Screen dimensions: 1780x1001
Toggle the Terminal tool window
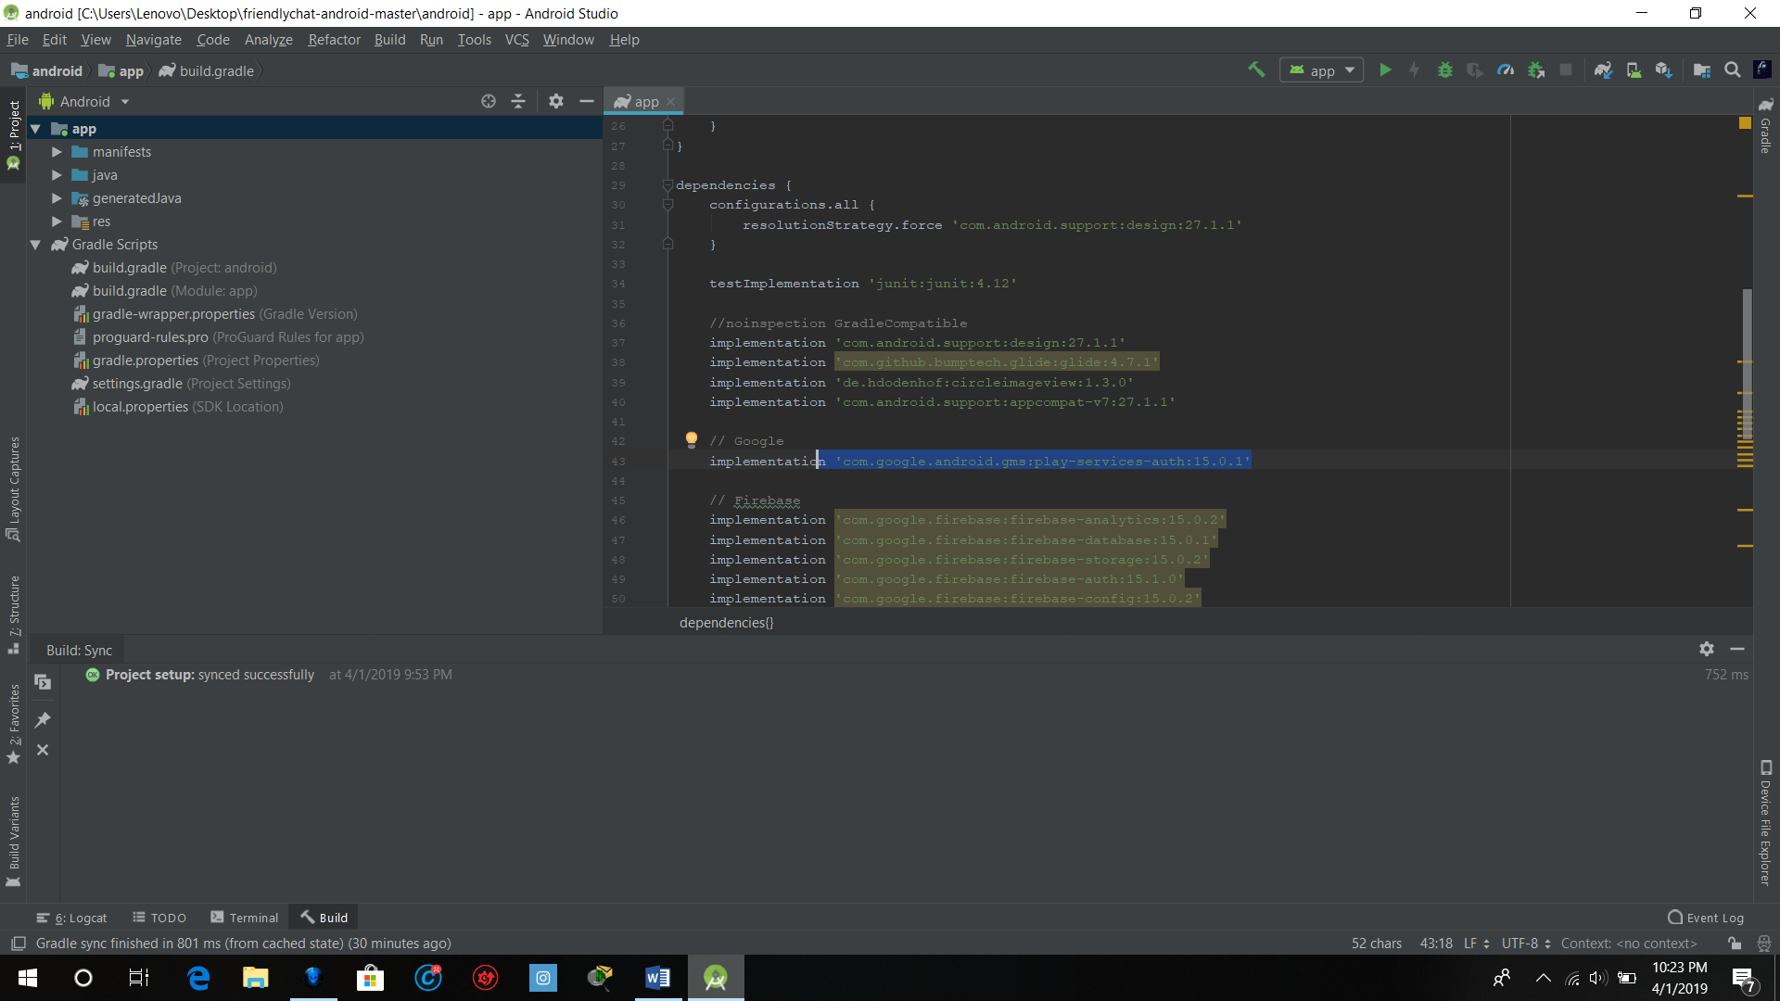245,918
